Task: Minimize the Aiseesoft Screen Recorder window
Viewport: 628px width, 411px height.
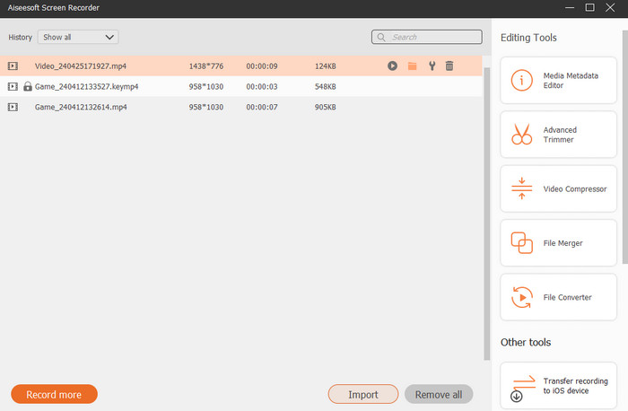Action: tap(570, 7)
